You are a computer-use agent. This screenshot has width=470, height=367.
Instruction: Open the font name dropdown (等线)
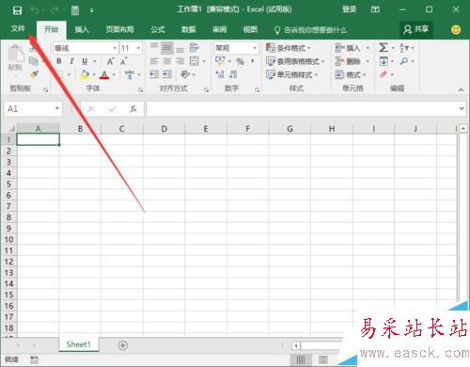115,48
